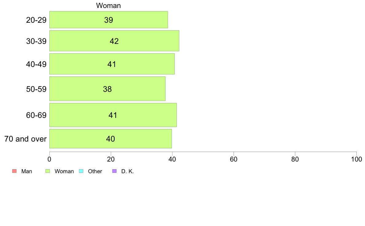The height and width of the screenshot is (226, 365).
Task: Click the 30-39 bar showing 42
Action: click(x=114, y=41)
